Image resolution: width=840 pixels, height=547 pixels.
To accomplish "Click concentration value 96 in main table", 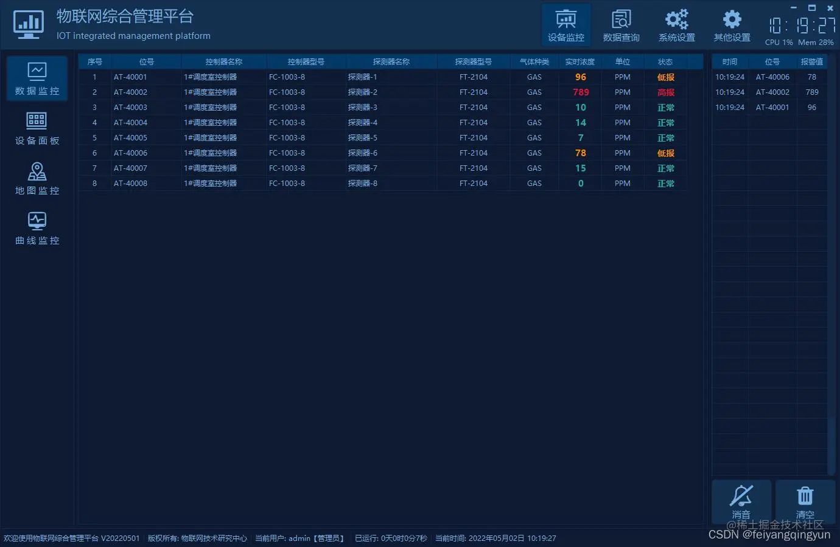I will [581, 77].
